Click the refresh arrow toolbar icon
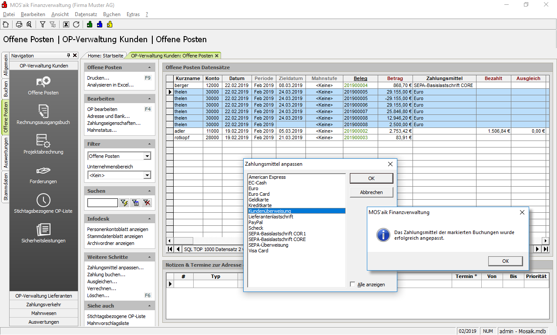Viewport: 557px width, 335px height. pyautogui.click(x=76, y=24)
